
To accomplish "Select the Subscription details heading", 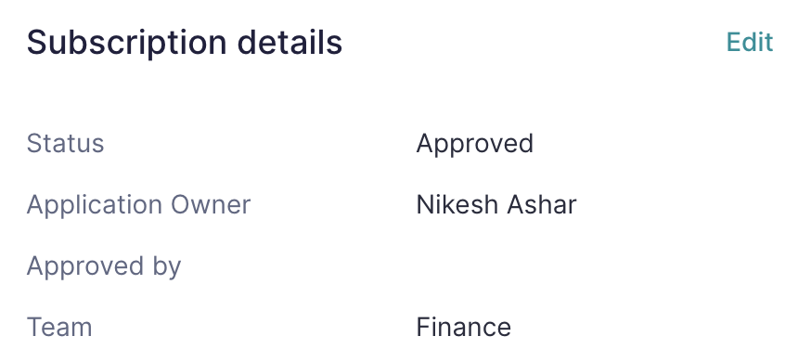I will 184,43.
